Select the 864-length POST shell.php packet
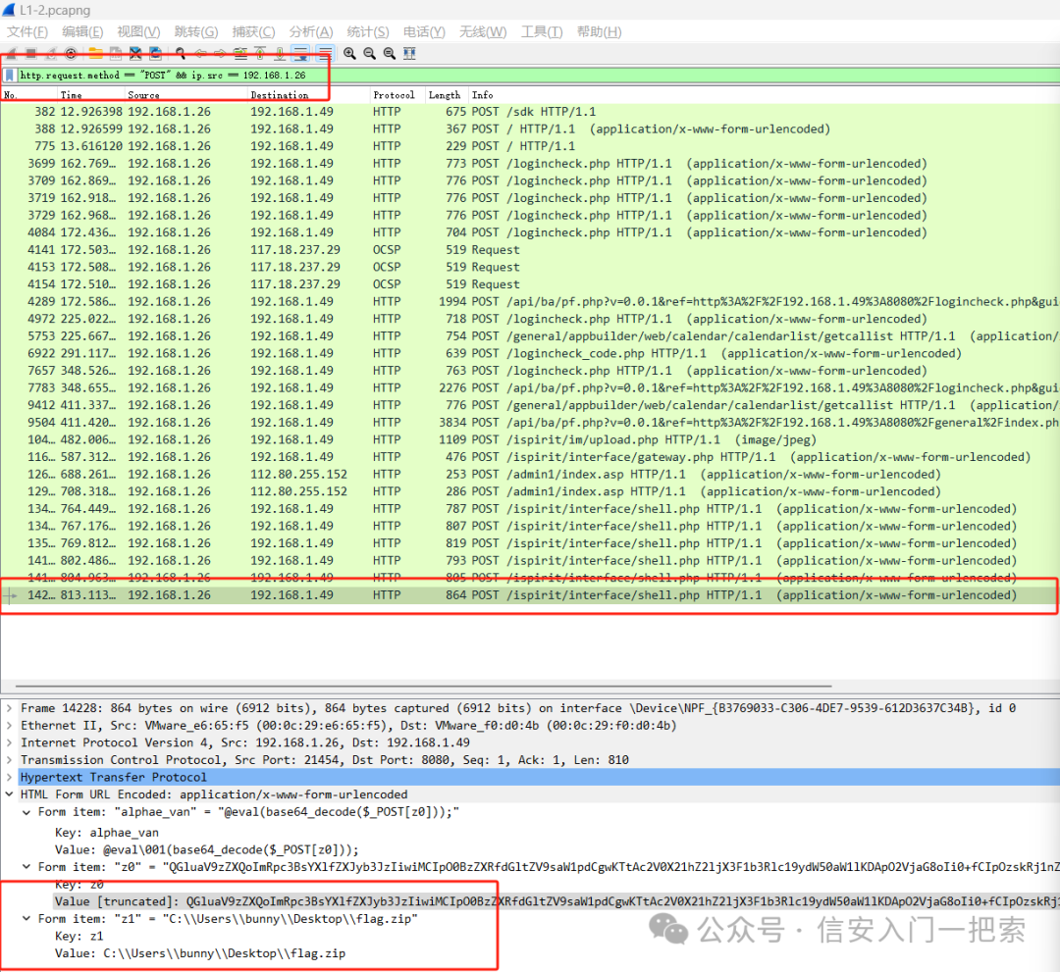Screen dimensions: 1060x972 coord(530,595)
